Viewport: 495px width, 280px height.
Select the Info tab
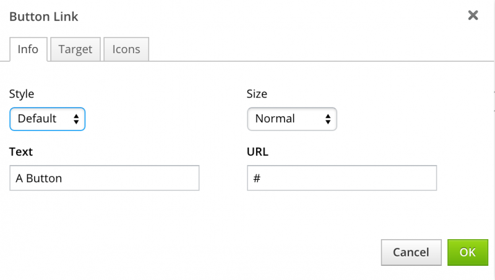[x=28, y=49]
